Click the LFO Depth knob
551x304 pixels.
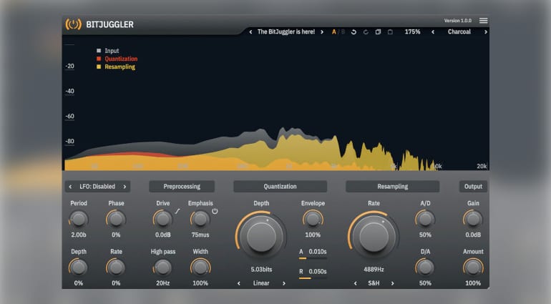pos(79,268)
